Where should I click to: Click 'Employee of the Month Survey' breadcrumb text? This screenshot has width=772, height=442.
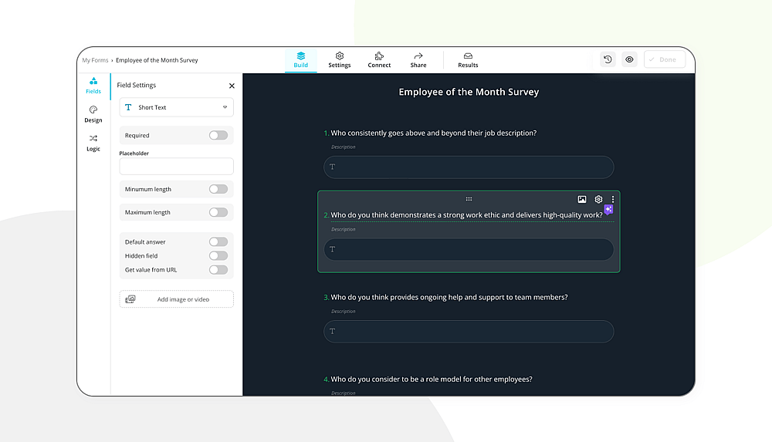point(157,60)
